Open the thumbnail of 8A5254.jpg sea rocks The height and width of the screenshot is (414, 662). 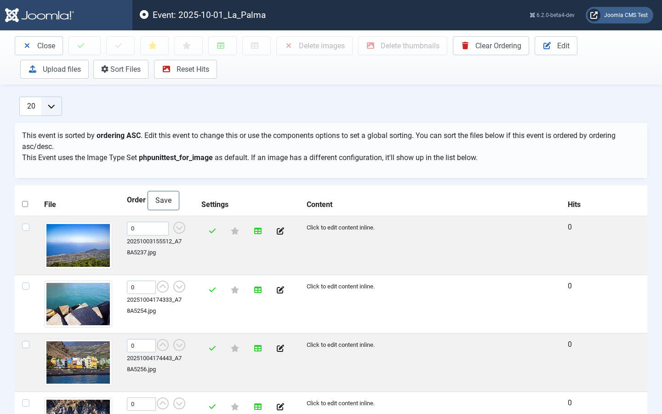pos(78,304)
